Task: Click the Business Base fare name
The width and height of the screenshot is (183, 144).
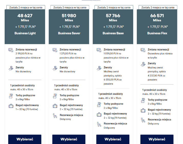Action: 113,33
